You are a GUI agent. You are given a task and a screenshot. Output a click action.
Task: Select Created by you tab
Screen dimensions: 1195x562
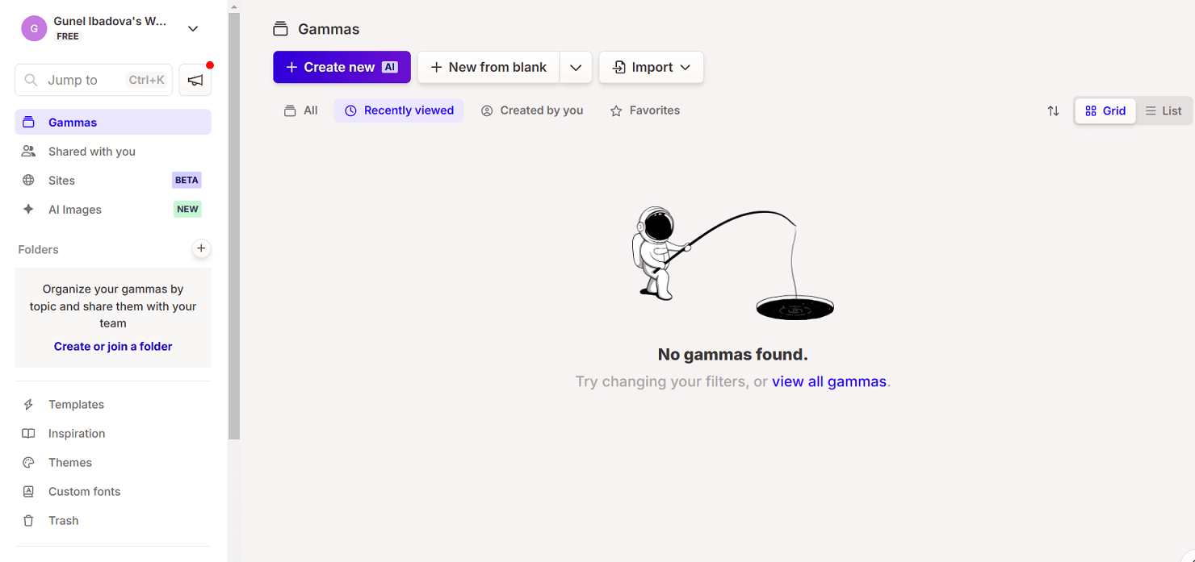[x=532, y=110]
